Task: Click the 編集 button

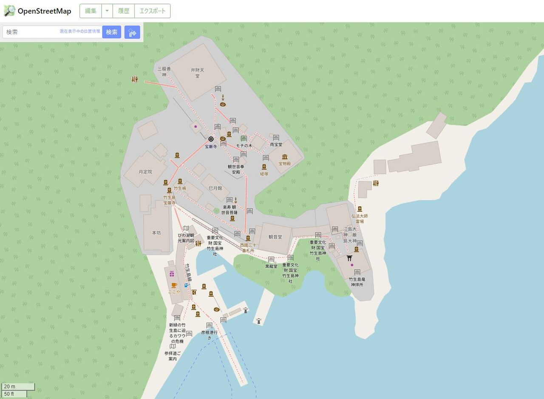Action: pos(91,11)
